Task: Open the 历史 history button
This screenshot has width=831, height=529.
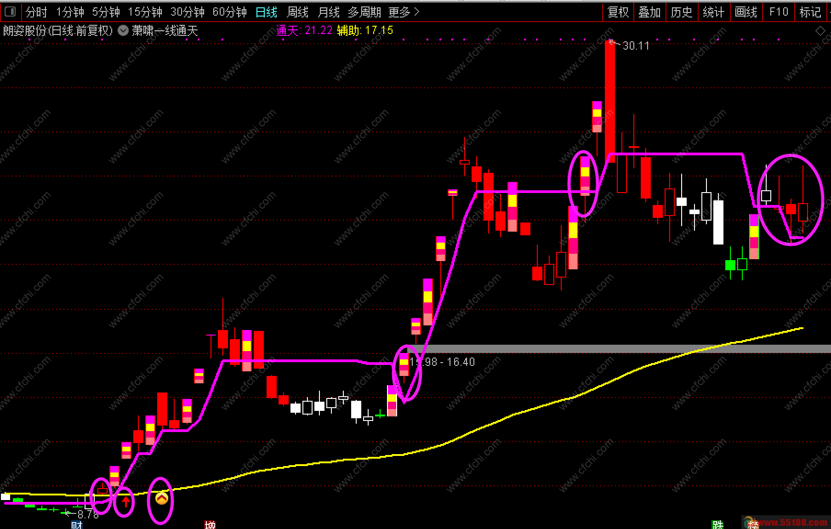Action: tap(682, 12)
